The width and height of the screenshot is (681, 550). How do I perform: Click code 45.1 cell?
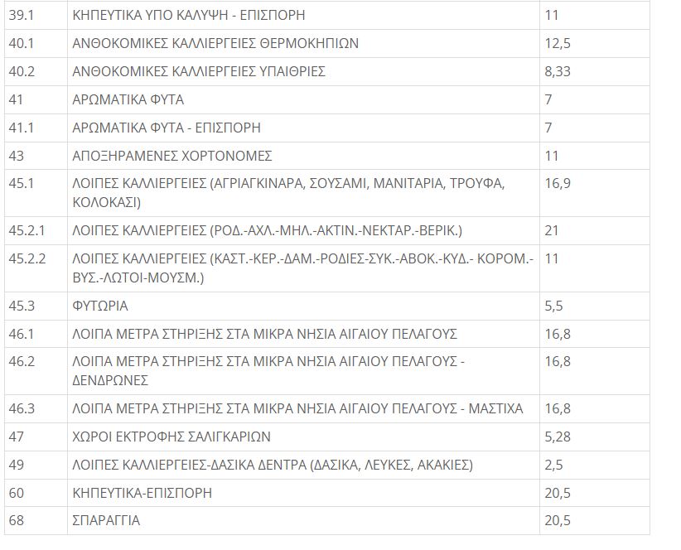coord(22,183)
